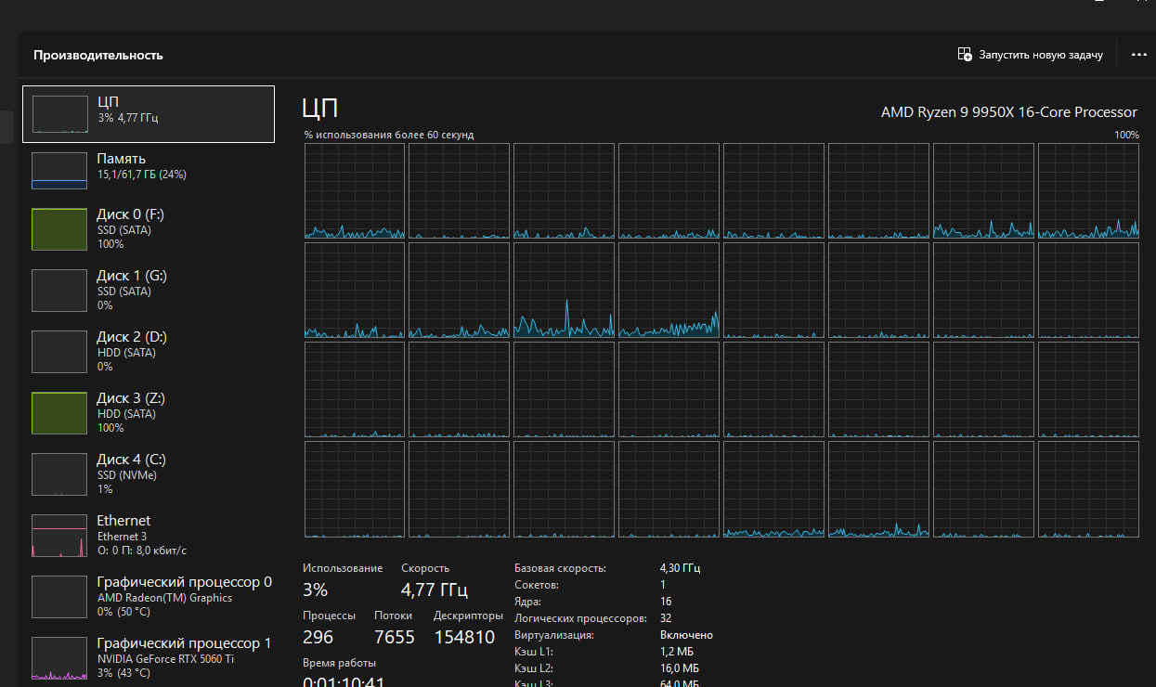Image resolution: width=1156 pixels, height=687 pixels.
Task: Click the Логических процессоров 32 value
Action: pos(666,617)
